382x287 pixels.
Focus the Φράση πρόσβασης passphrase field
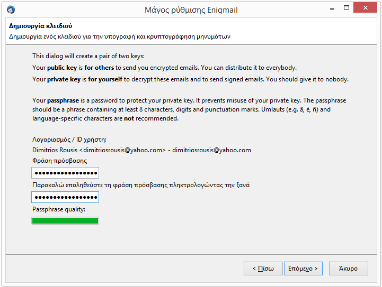[65, 173]
